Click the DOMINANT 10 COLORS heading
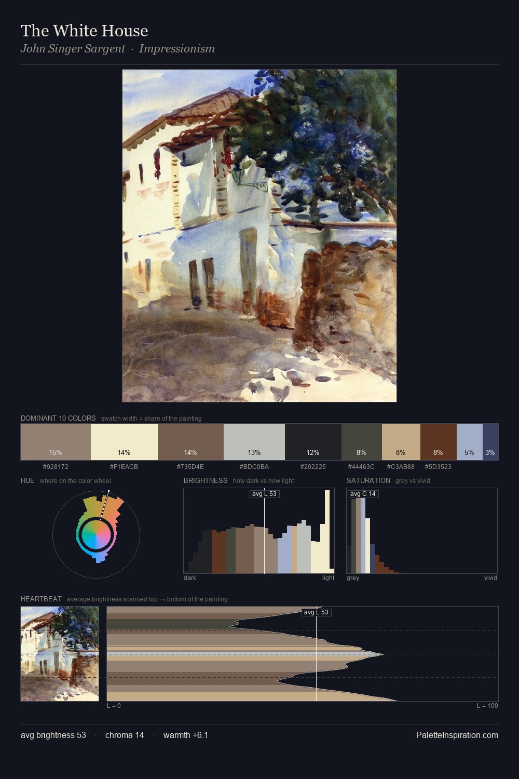The height and width of the screenshot is (779, 519). tap(58, 418)
